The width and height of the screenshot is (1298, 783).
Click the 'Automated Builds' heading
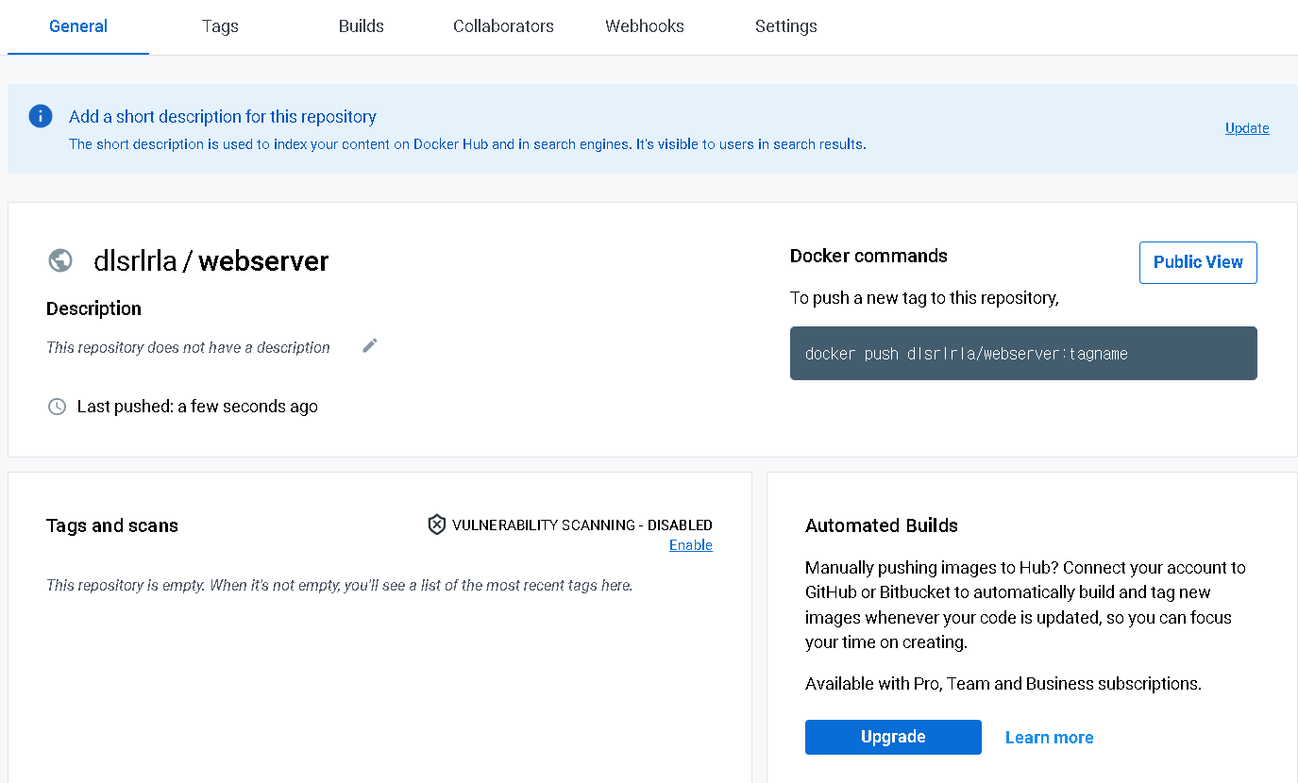[x=882, y=525]
